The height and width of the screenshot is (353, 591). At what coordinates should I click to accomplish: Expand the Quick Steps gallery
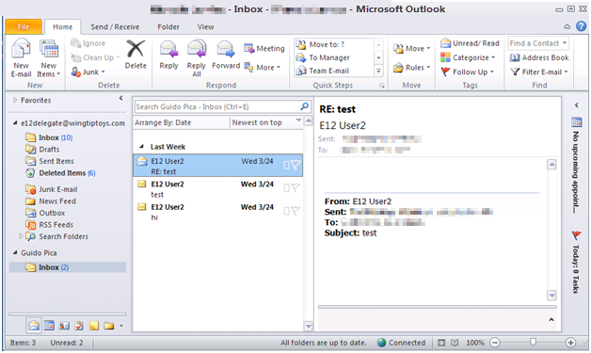[x=378, y=71]
